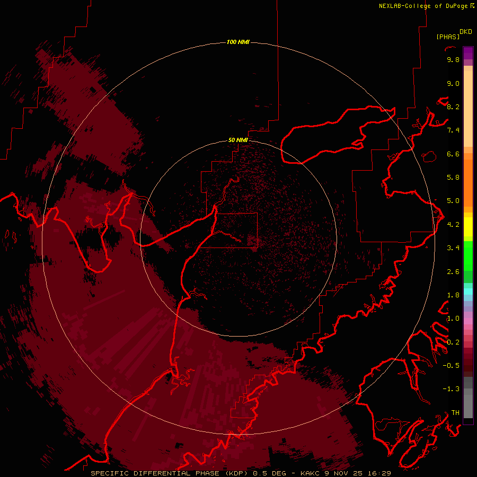Select the 8.2 scale value
477x477 pixels.
point(453,107)
